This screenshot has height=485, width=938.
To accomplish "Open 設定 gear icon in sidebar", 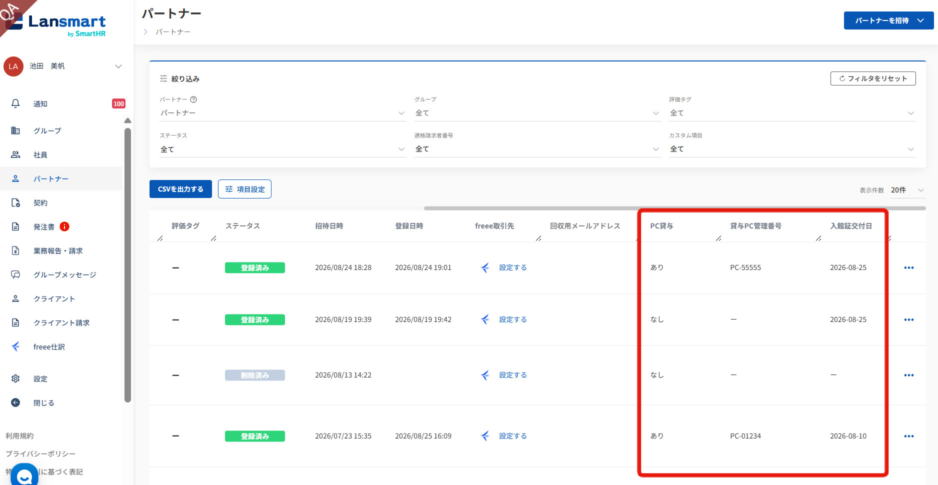I will click(x=15, y=378).
